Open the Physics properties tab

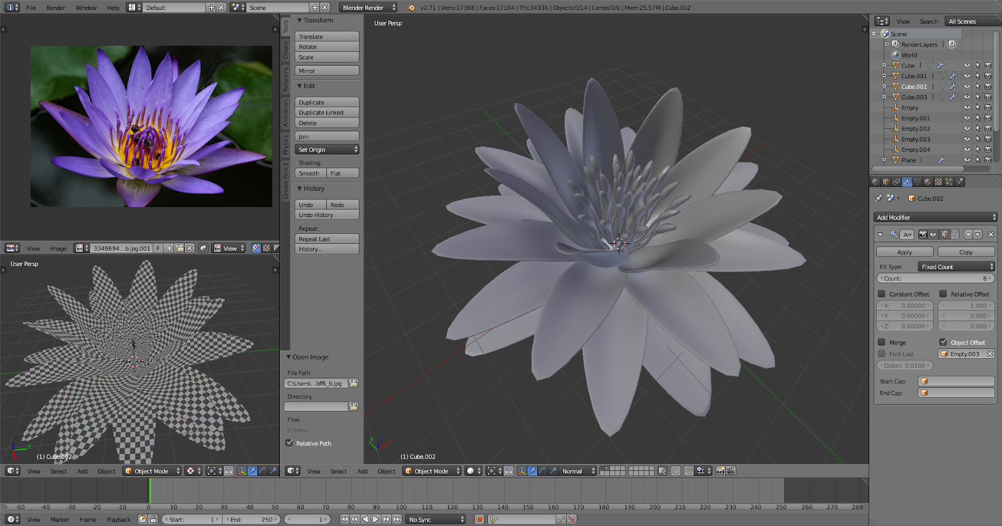(959, 182)
